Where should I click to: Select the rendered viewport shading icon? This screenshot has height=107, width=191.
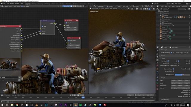(150, 9)
